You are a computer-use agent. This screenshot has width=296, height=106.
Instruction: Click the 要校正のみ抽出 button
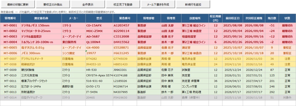53,4
